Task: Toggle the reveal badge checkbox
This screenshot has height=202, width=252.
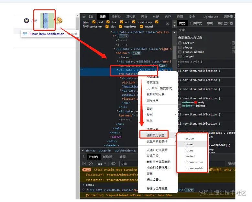Action: 141,26
